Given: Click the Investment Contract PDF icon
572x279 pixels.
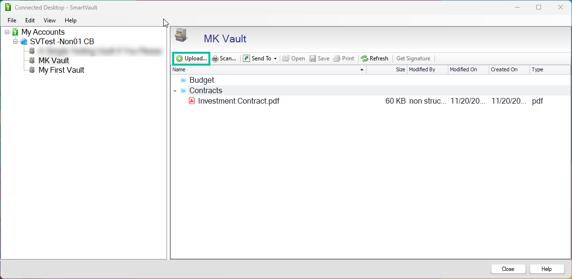Looking at the screenshot, I should 192,101.
